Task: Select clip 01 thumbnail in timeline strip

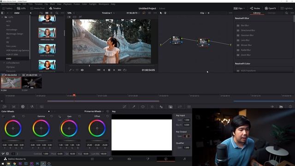Action: [11, 83]
